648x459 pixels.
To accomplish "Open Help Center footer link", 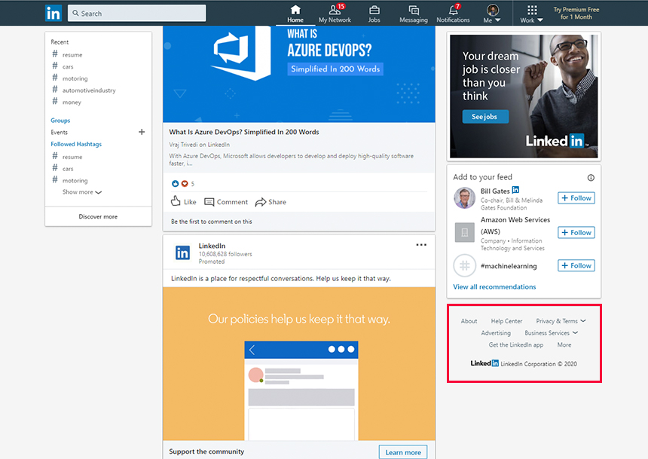I will click(x=506, y=321).
